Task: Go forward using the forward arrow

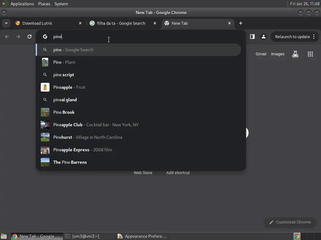Action: [x=18, y=37]
